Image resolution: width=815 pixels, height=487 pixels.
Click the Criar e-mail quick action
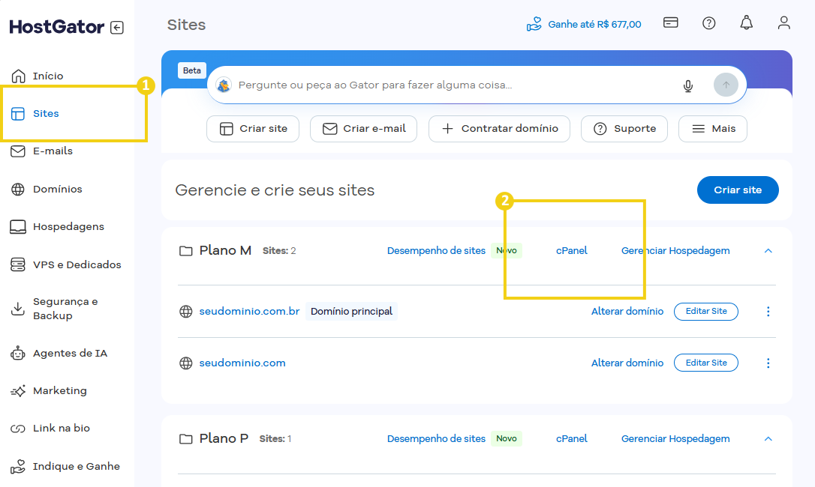coord(363,129)
